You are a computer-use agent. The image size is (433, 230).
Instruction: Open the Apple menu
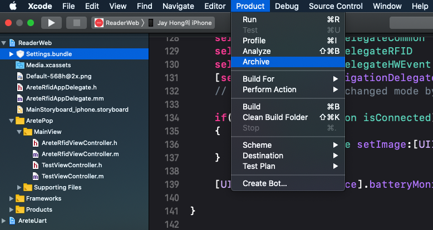click(13, 6)
